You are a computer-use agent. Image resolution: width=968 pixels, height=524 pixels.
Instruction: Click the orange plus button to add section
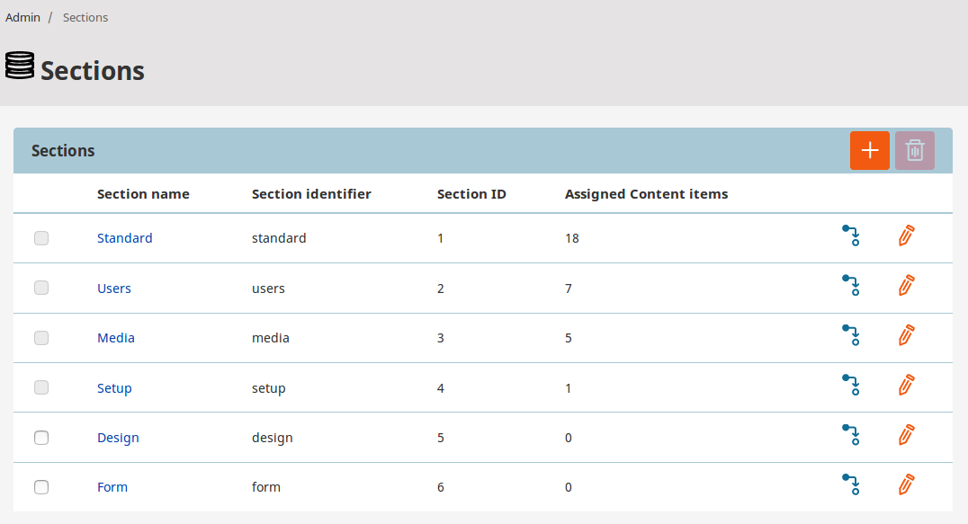869,150
